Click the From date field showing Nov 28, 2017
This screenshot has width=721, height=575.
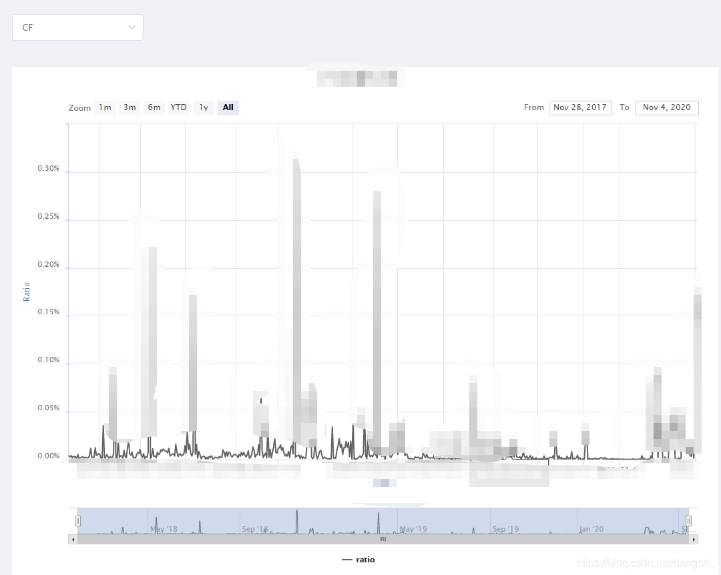[579, 107]
